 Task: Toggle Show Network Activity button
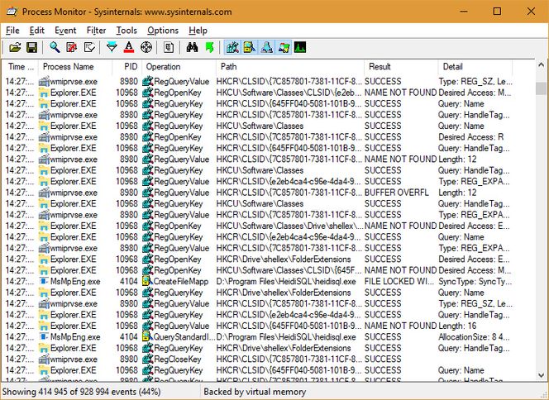tap(267, 47)
